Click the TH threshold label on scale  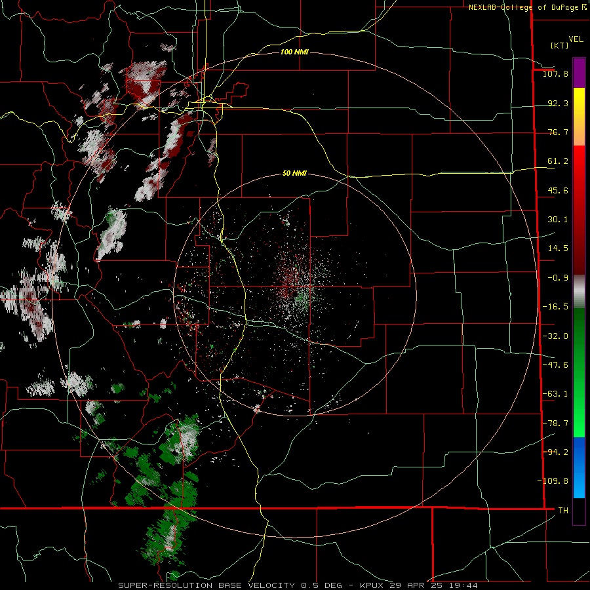click(x=563, y=511)
